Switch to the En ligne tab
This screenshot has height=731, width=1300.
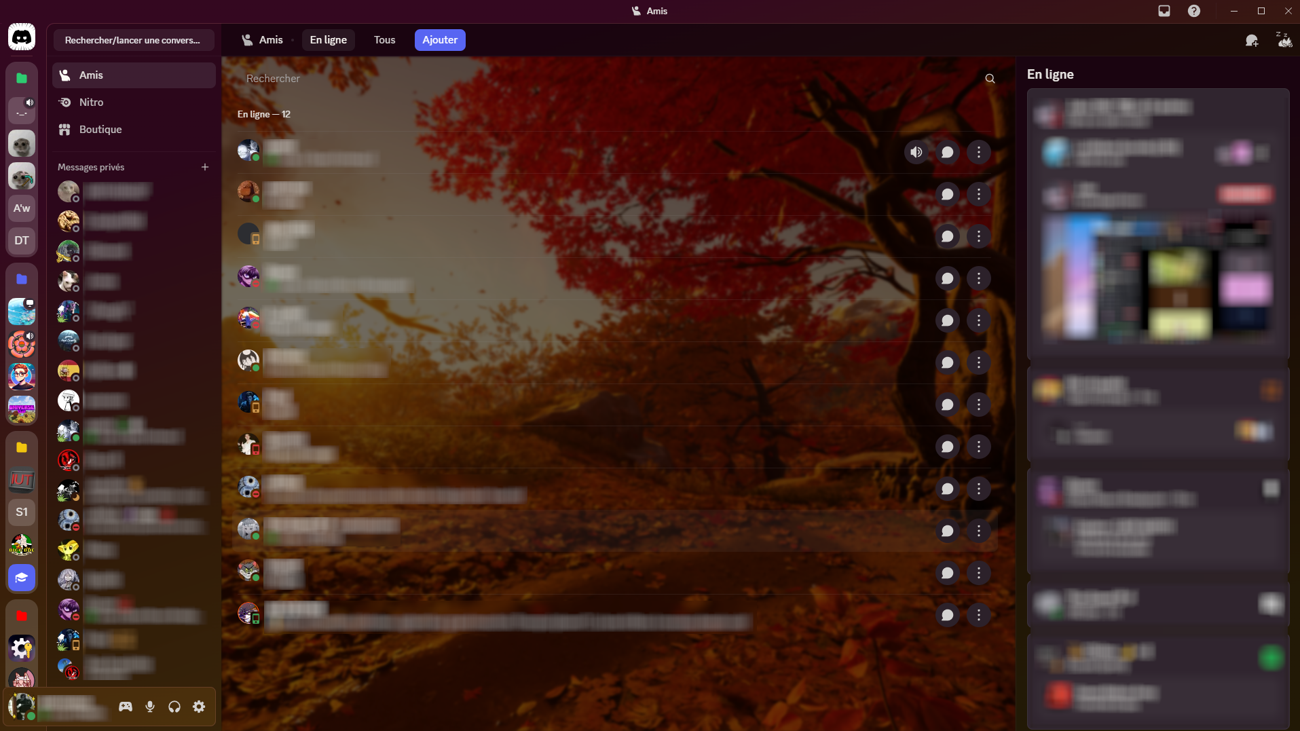click(x=327, y=39)
